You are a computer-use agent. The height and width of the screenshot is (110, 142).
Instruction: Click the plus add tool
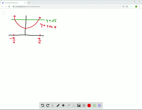(63, 106)
